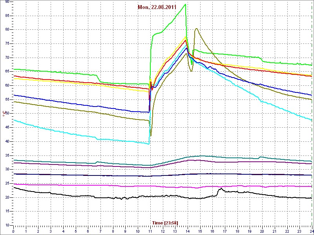Click the 40 temperature axis value

click(7, 141)
